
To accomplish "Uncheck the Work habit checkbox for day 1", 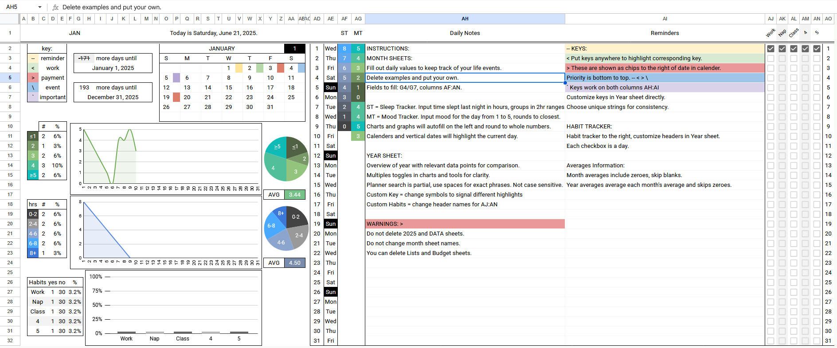I will point(771,49).
